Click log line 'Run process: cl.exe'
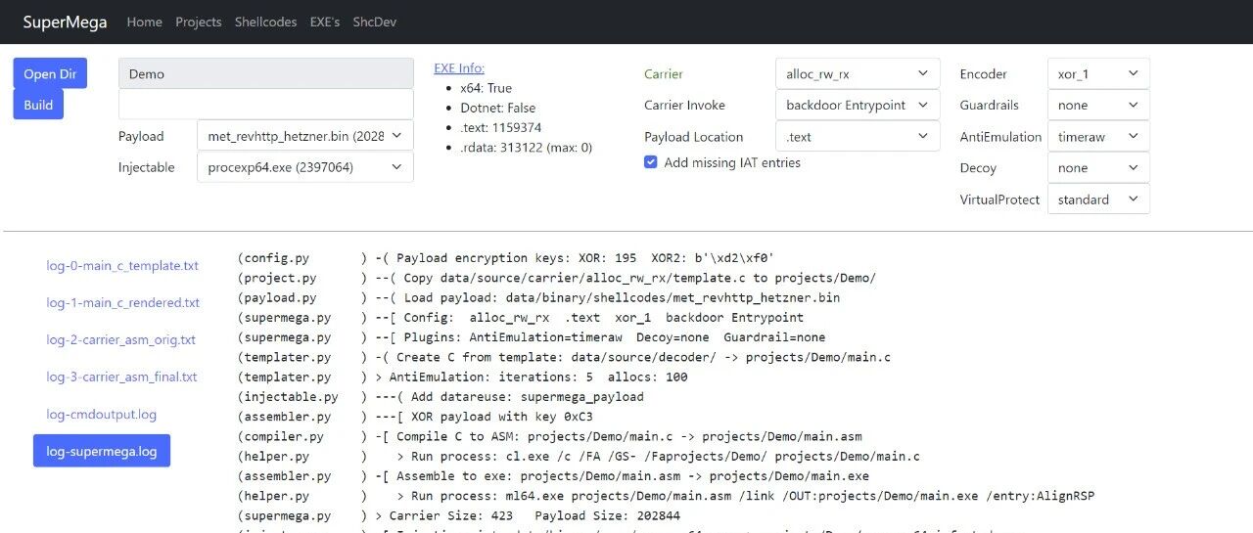Viewport: 1253px width, 533px height. (579, 456)
